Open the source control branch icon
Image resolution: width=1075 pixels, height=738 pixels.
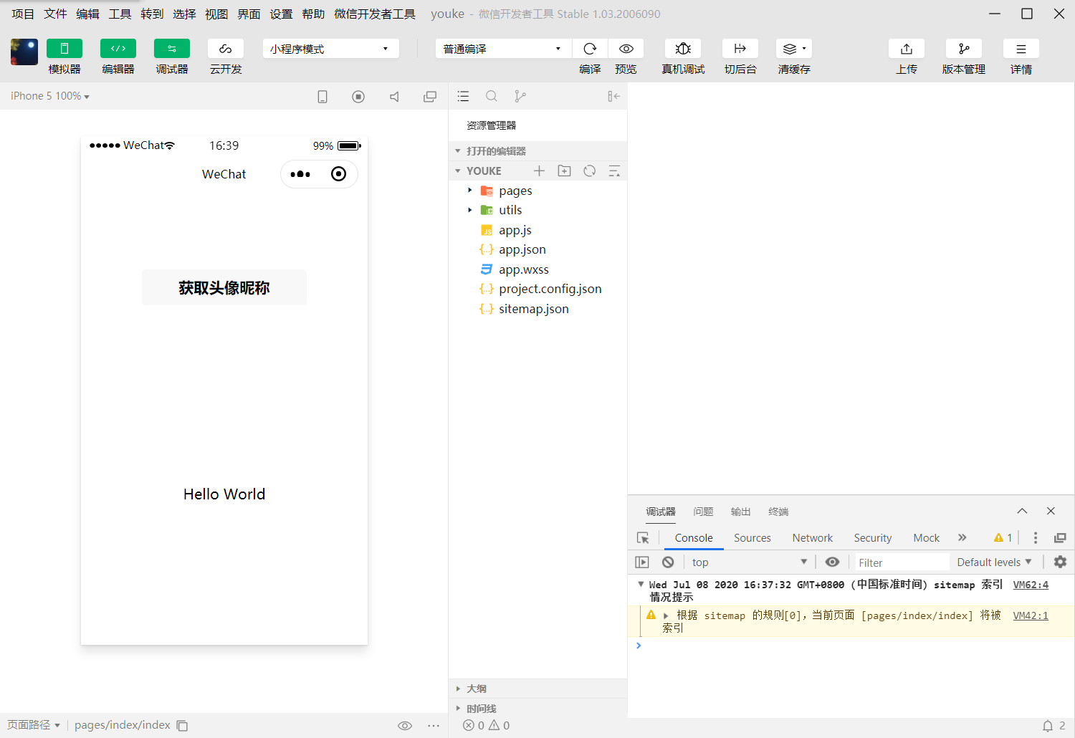pyautogui.click(x=520, y=96)
